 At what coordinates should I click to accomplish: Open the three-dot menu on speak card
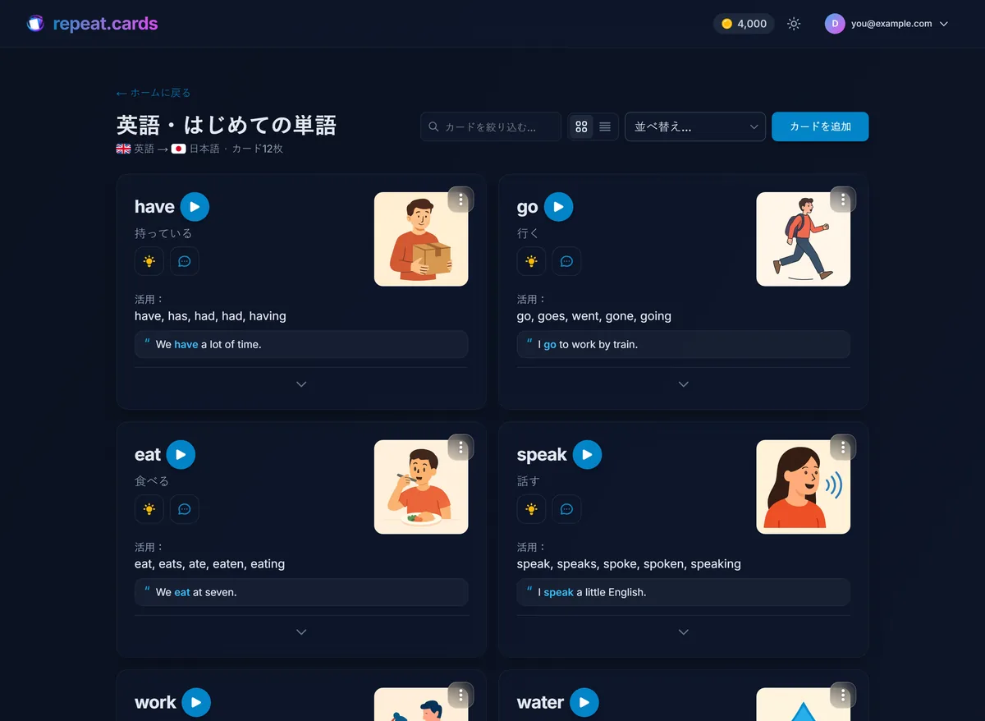point(843,448)
